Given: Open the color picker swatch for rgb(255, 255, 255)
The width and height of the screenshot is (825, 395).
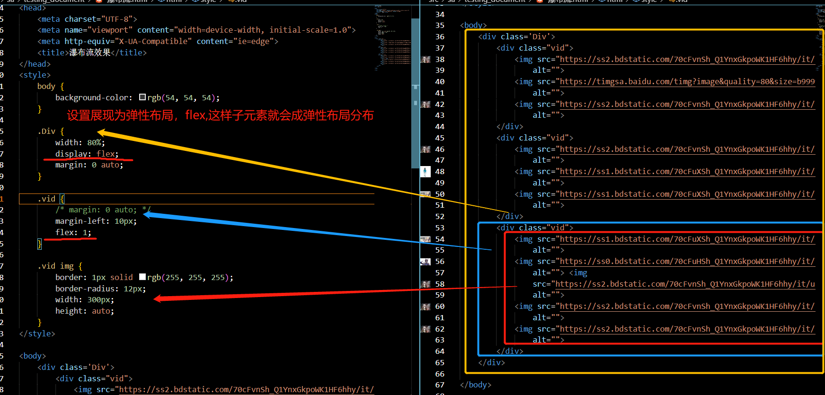Looking at the screenshot, I should click(x=142, y=277).
